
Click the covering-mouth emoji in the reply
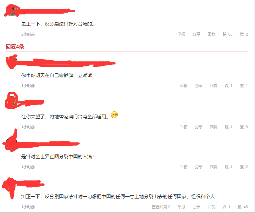tap(114, 115)
